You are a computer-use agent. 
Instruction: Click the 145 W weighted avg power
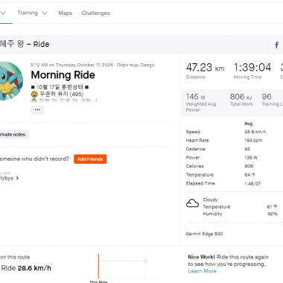tap(196, 97)
